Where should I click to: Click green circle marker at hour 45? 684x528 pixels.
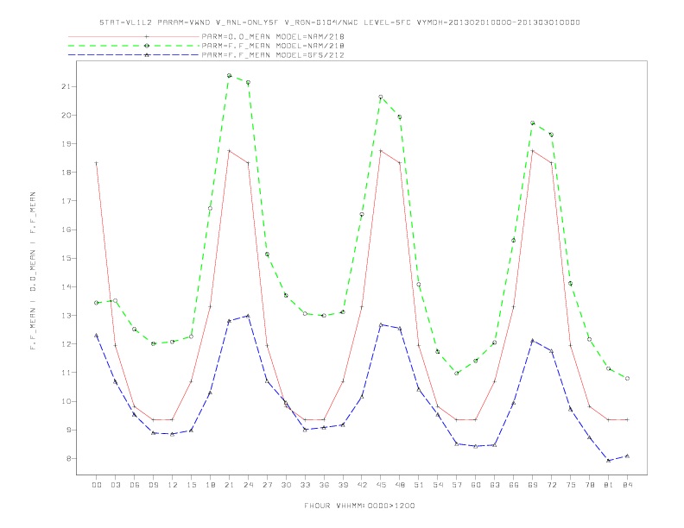(381, 97)
